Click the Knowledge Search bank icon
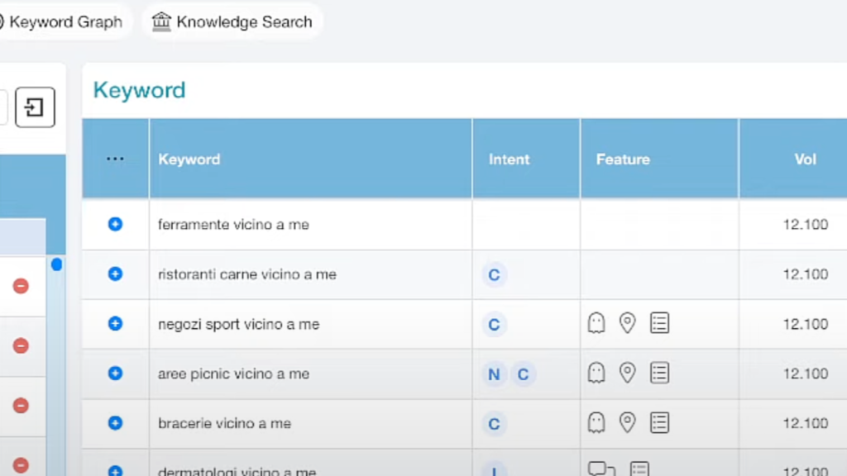This screenshot has height=476, width=847. [161, 21]
